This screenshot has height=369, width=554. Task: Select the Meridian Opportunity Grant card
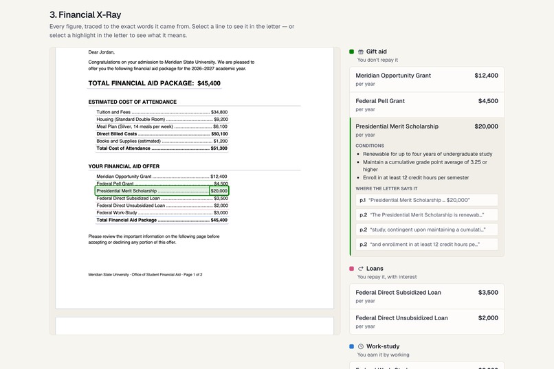[427, 80]
